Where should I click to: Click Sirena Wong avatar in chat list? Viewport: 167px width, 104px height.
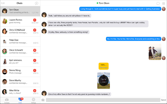tap(5, 72)
